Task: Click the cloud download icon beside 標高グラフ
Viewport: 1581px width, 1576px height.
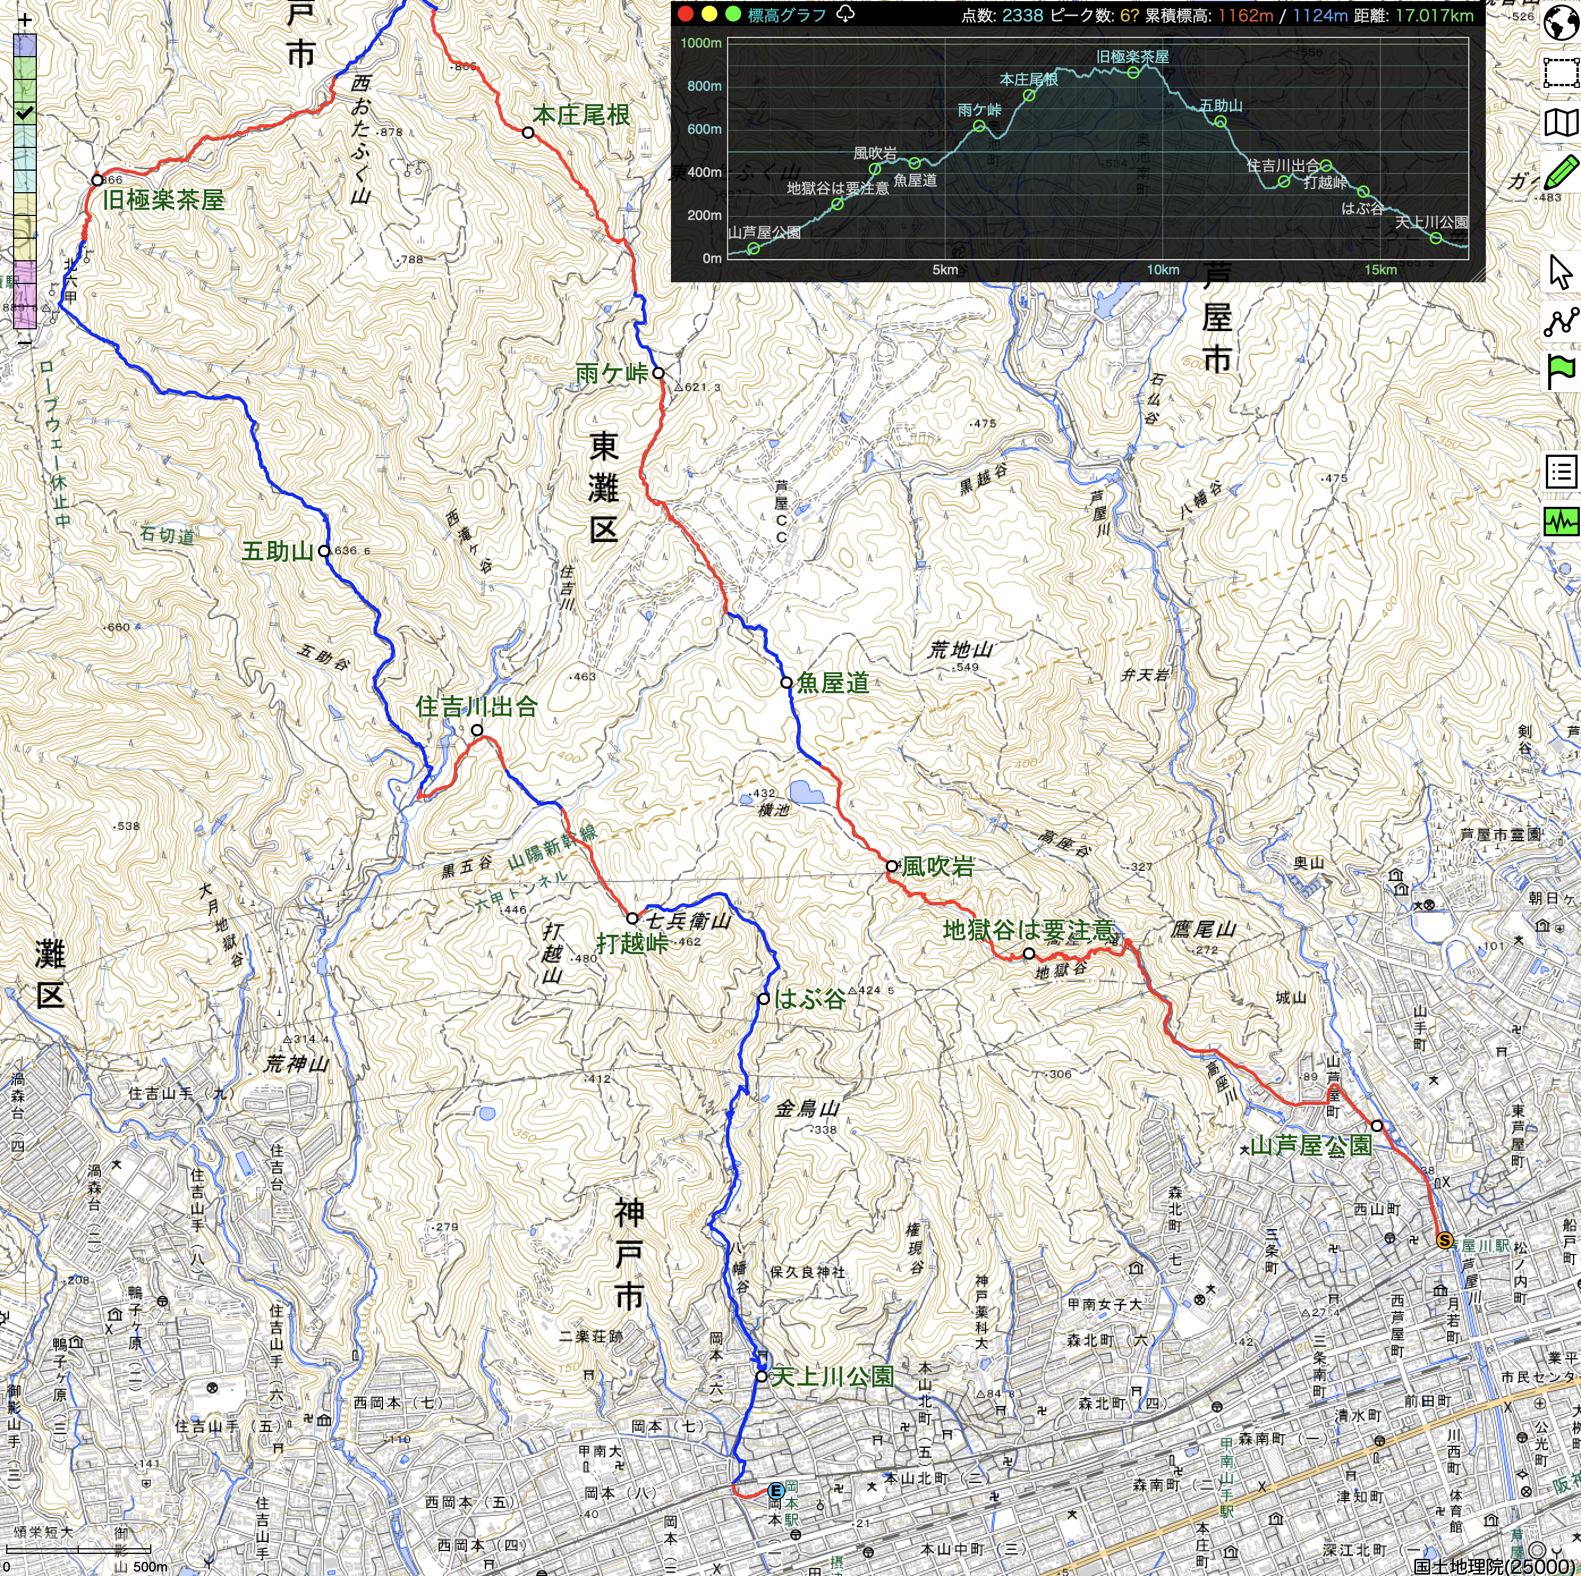Action: point(845,14)
